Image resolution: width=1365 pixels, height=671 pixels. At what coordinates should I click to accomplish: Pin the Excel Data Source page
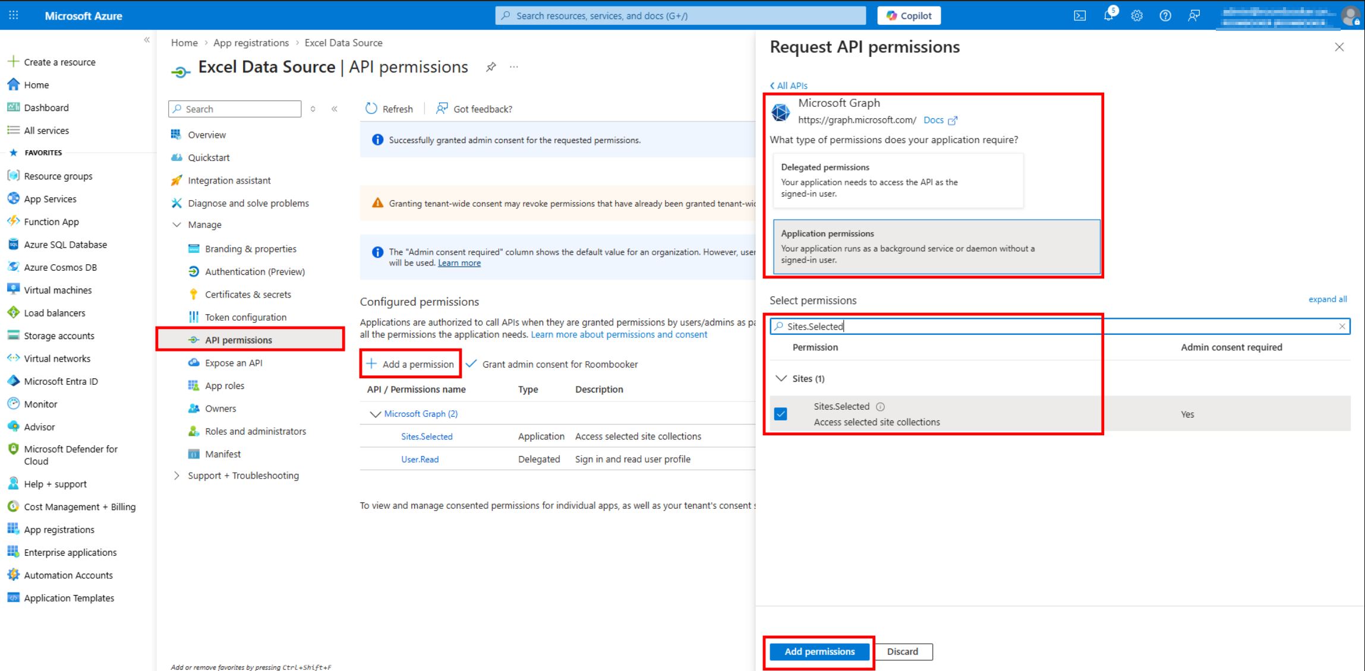[490, 67]
